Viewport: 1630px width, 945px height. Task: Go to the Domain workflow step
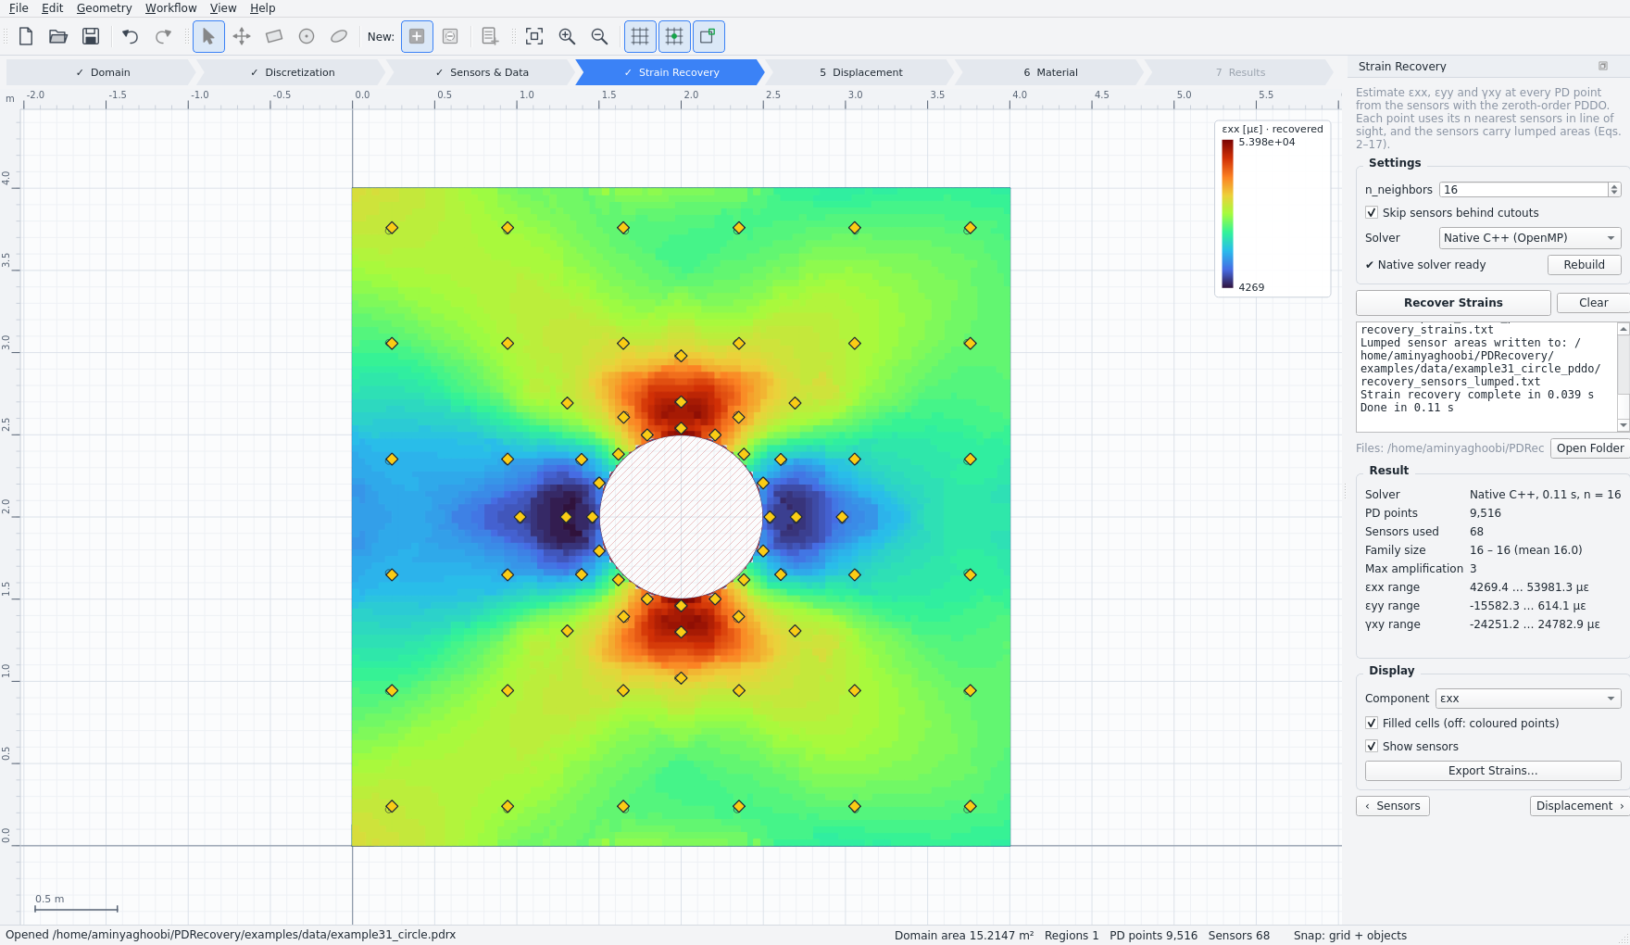point(101,72)
